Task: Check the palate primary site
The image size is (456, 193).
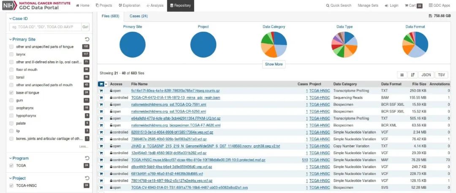Action: (11, 123)
